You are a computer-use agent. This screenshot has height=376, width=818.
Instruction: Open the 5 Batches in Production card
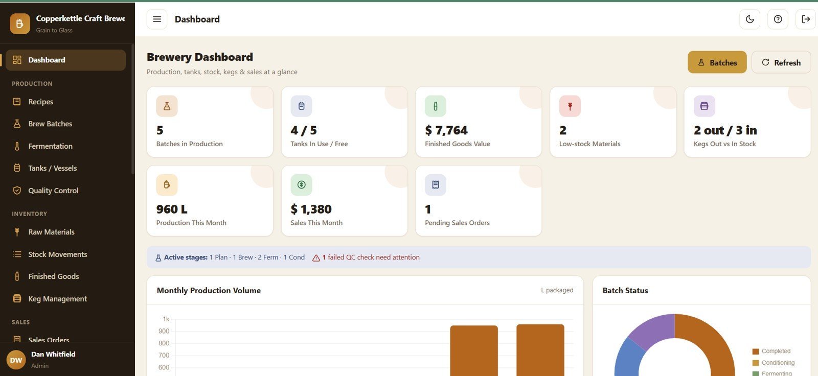pos(210,122)
